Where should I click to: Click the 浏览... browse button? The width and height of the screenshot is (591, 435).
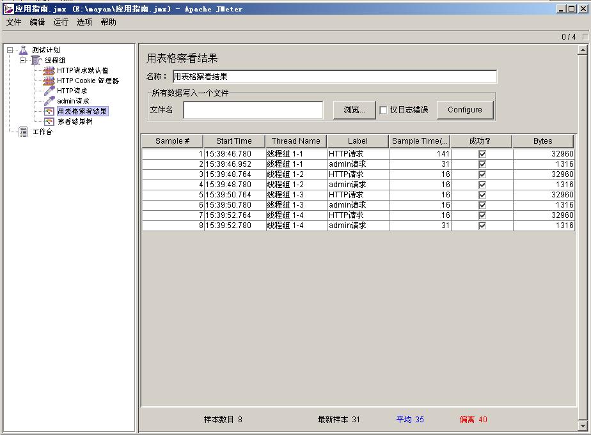(354, 110)
